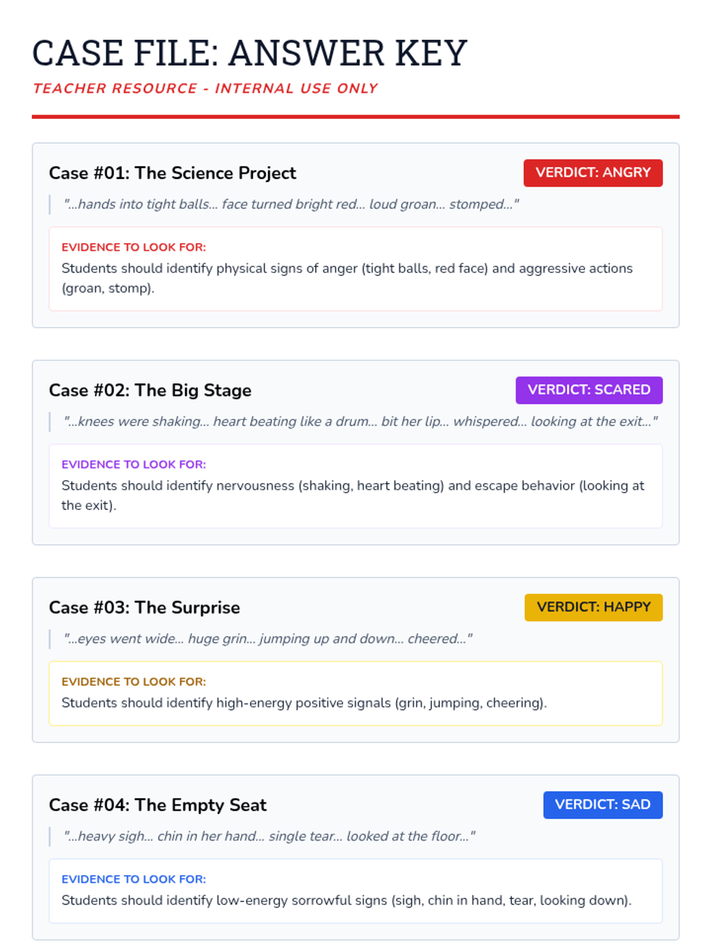711x948 pixels.
Task: Select the Case #03: The Surprise heading
Action: click(145, 608)
